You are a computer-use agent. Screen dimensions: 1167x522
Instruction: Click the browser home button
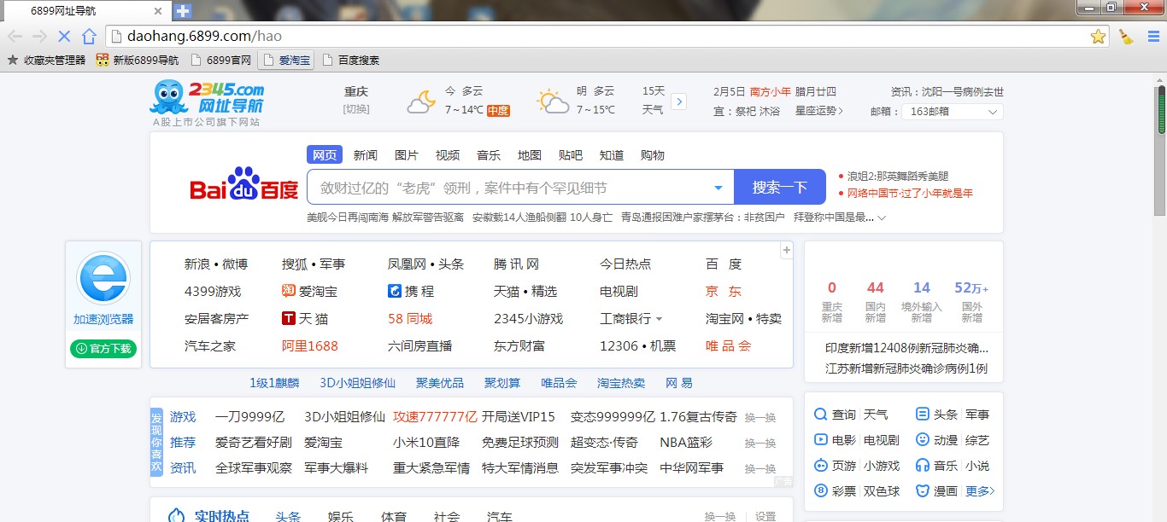(x=89, y=37)
